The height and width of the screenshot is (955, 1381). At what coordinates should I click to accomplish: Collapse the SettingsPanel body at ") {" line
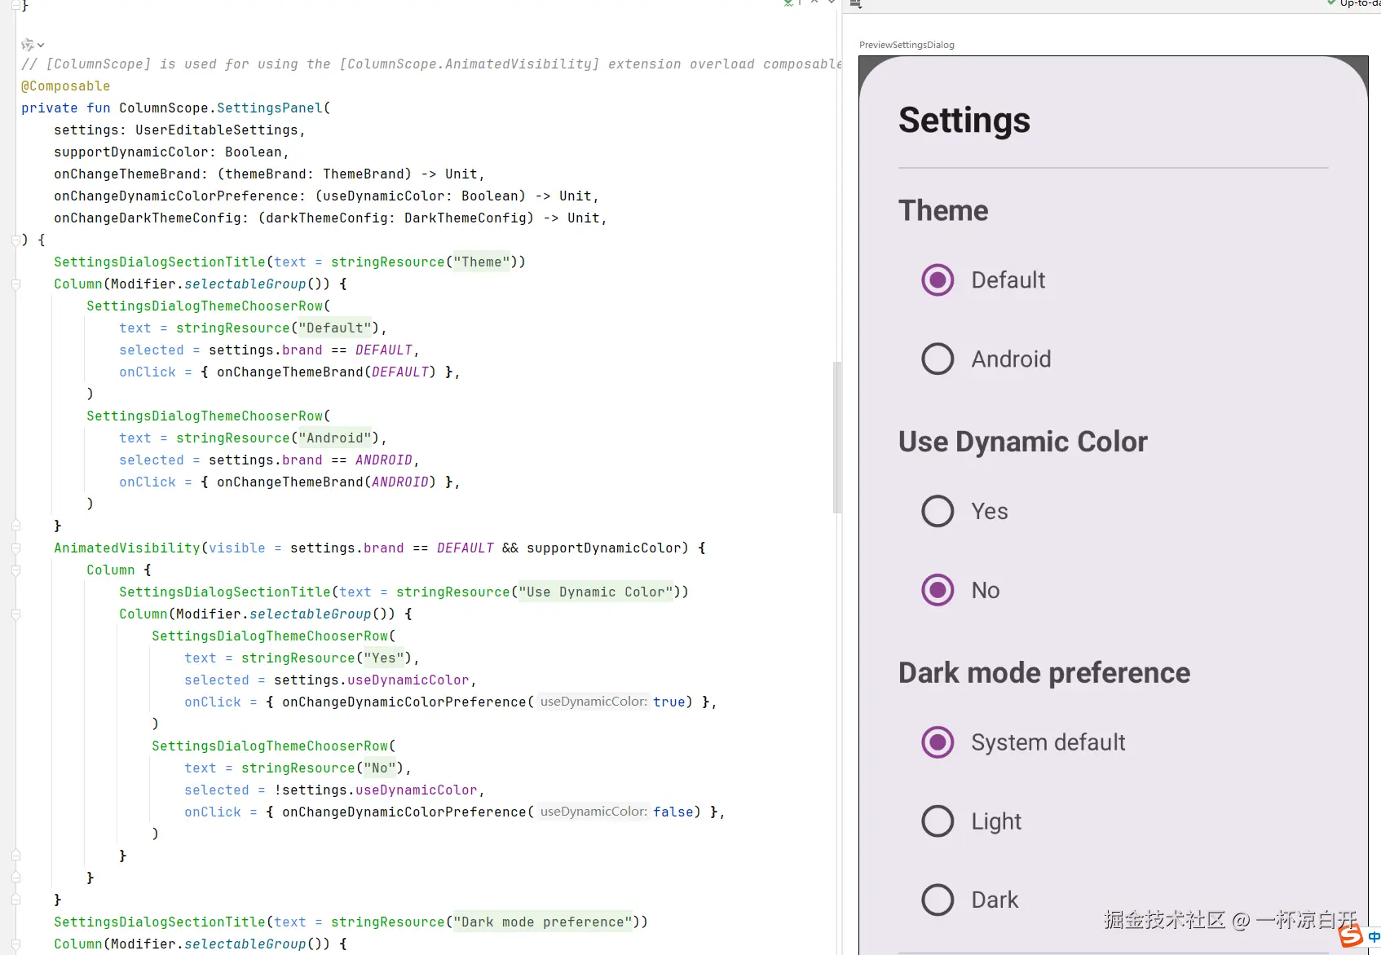pyautogui.click(x=15, y=240)
